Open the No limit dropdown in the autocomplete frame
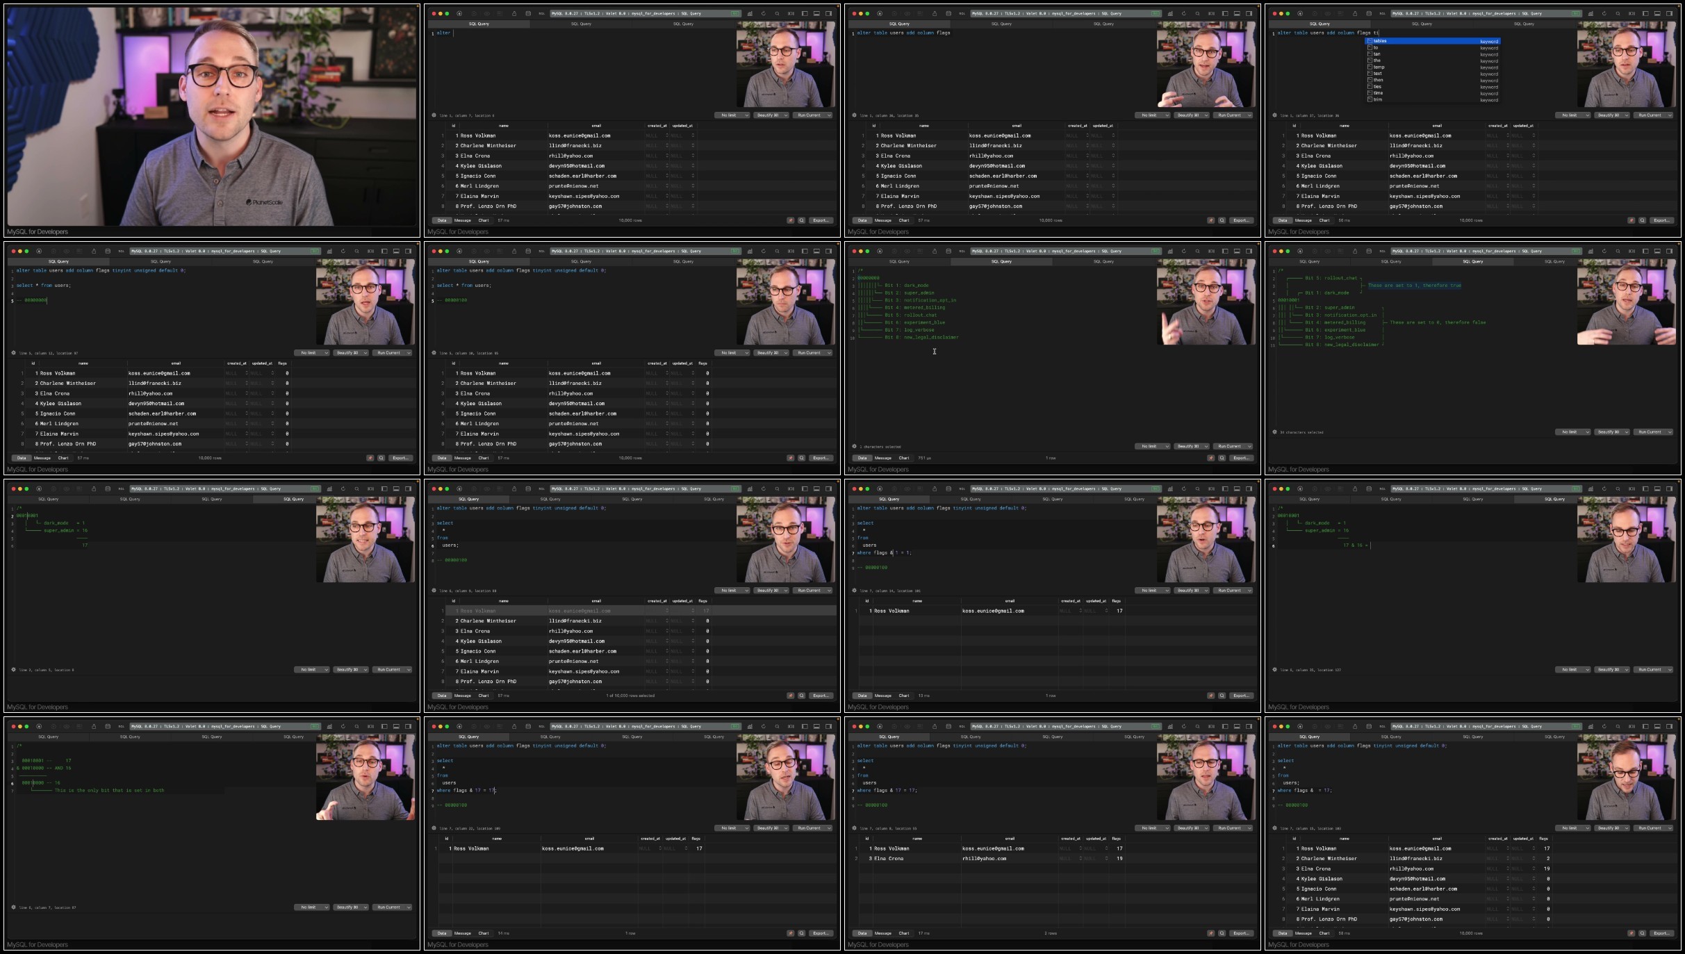Image resolution: width=1685 pixels, height=954 pixels. [x=1572, y=115]
